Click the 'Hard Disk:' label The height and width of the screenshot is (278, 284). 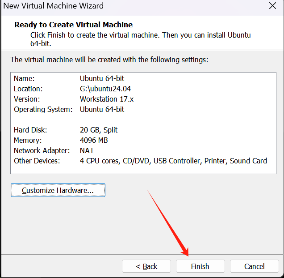[30, 130]
